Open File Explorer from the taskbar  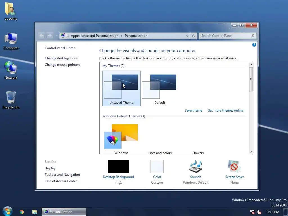click(x=35, y=212)
